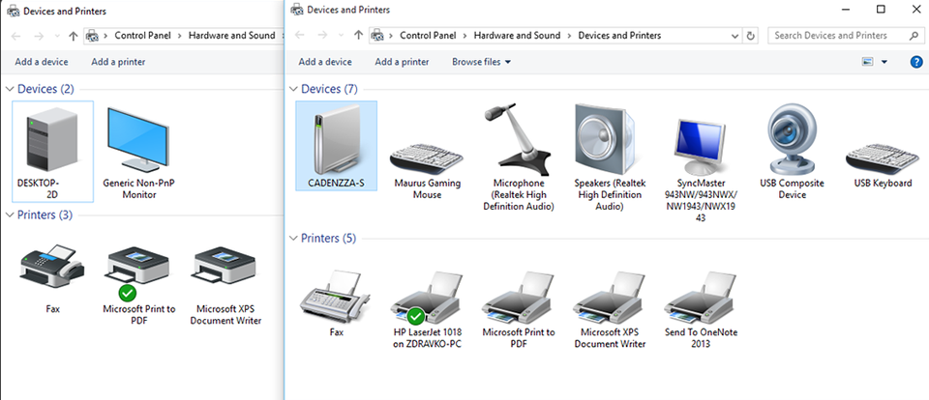Viewport: 929px width, 400px height.
Task: Select HP LaserJet 1018 on ZDRAVKO-PC printer
Action: (x=427, y=309)
